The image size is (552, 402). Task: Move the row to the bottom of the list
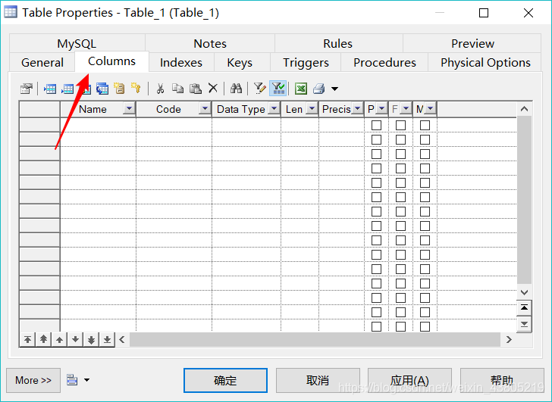pos(107,339)
